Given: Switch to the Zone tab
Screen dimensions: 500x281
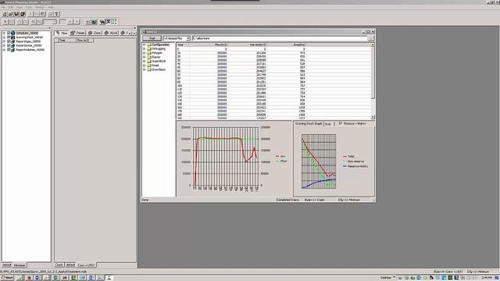Looking at the screenshot, I should click(95, 33).
